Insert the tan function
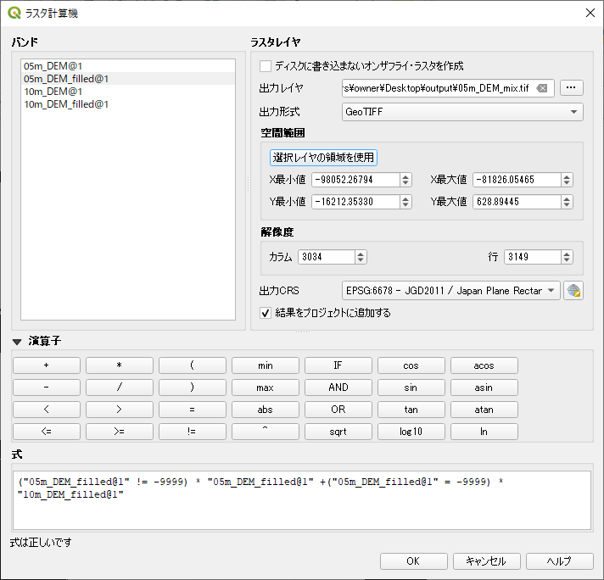Image resolution: width=604 pixels, height=580 pixels. (411, 410)
